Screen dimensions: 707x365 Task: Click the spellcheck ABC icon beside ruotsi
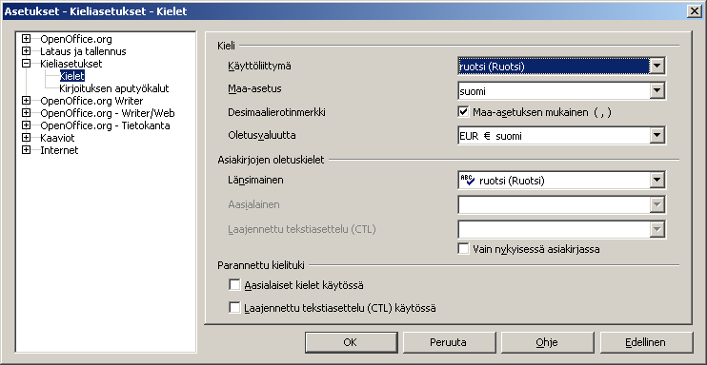tap(468, 181)
